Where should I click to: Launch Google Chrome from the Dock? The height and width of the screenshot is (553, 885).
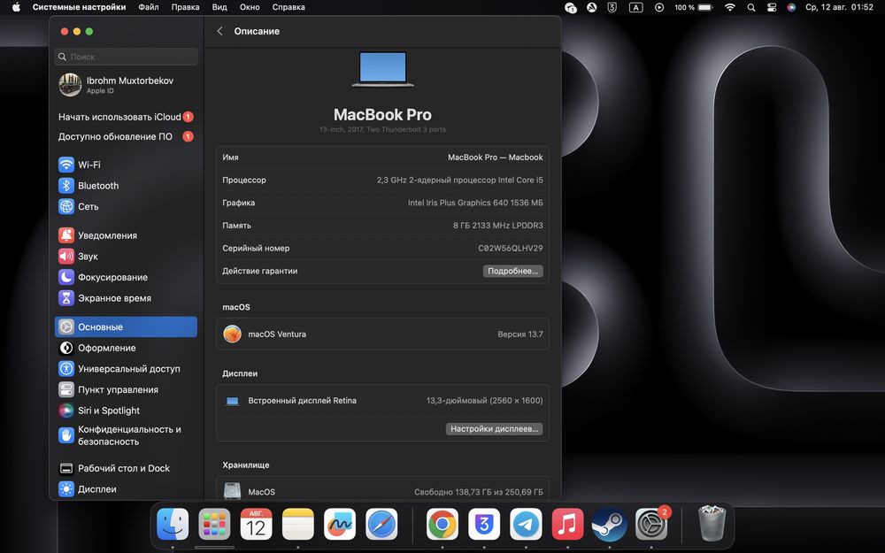(442, 524)
